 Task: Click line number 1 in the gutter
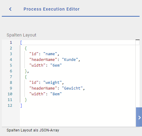(x=11, y=43)
